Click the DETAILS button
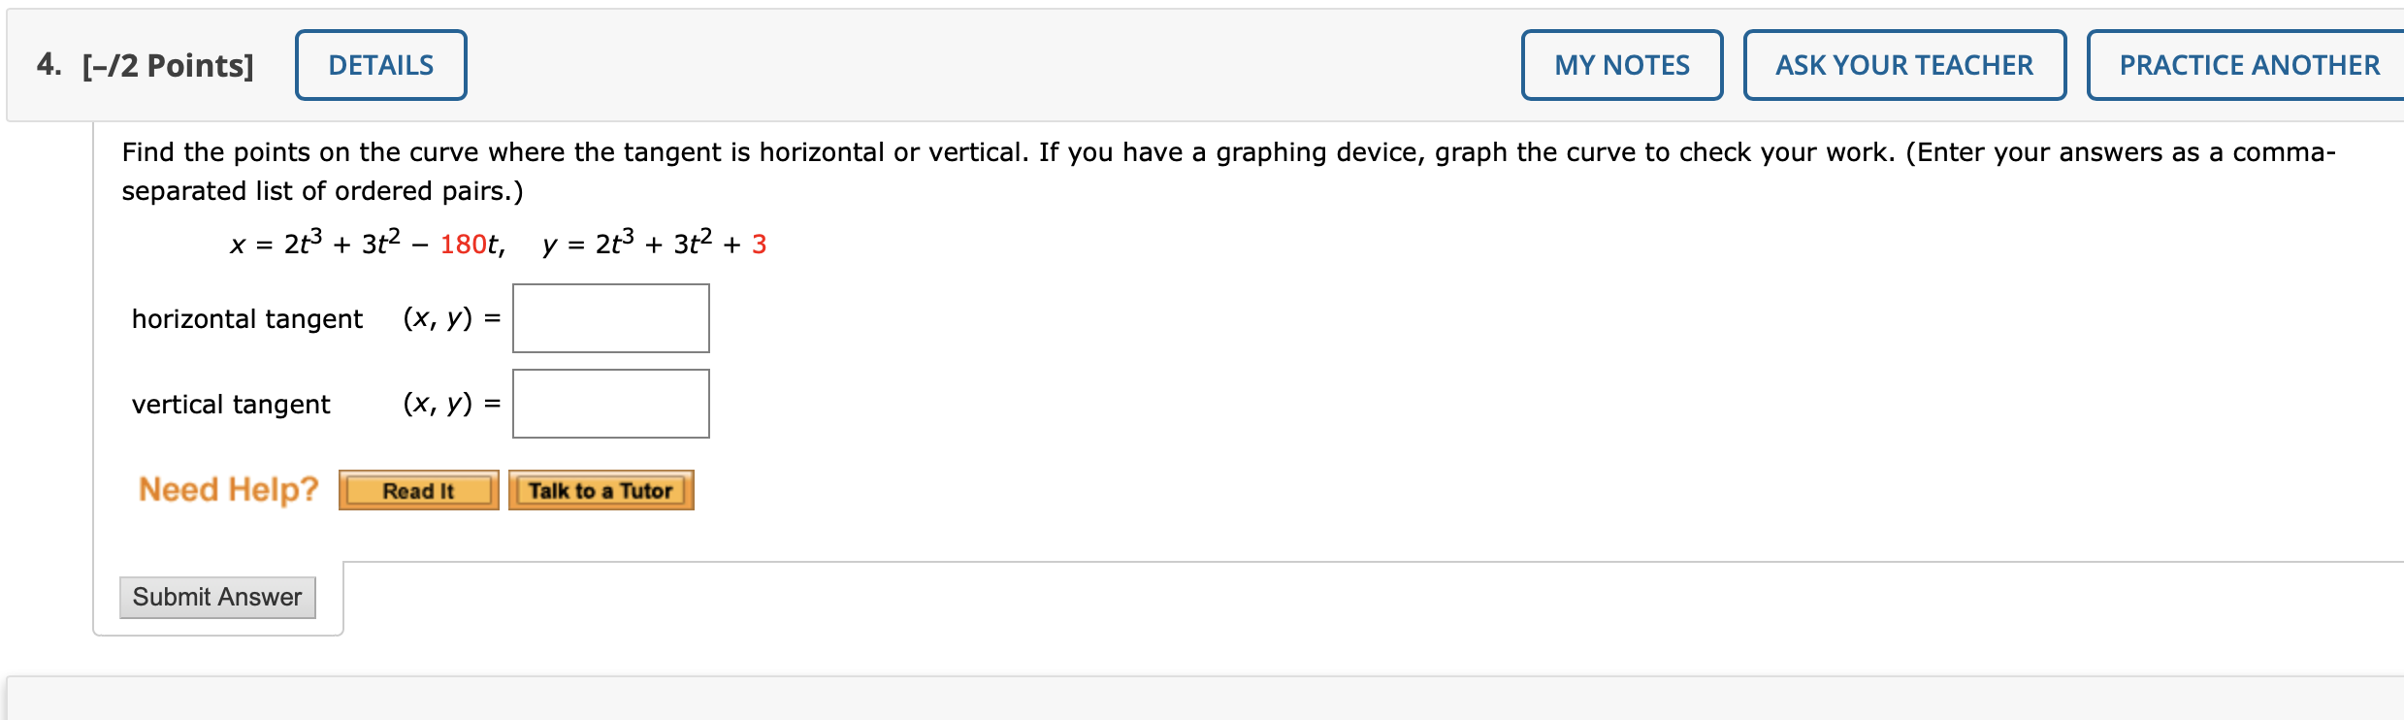 pos(379,64)
